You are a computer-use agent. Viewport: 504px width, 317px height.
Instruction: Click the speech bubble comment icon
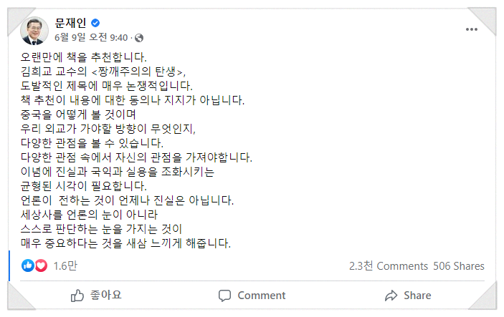225,295
